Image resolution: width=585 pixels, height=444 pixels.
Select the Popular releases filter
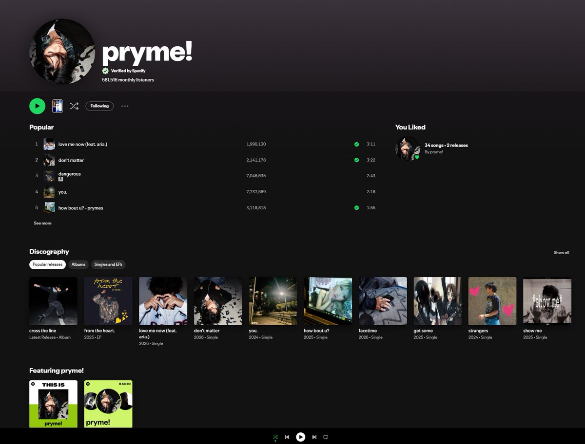[48, 264]
